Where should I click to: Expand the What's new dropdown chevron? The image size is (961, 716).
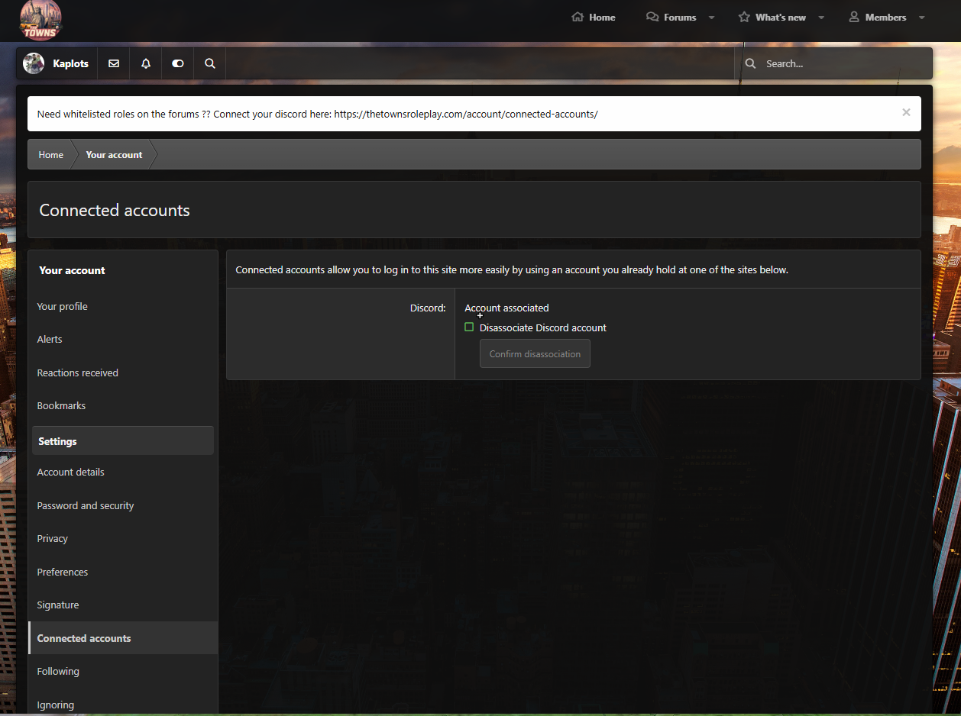pyautogui.click(x=821, y=17)
